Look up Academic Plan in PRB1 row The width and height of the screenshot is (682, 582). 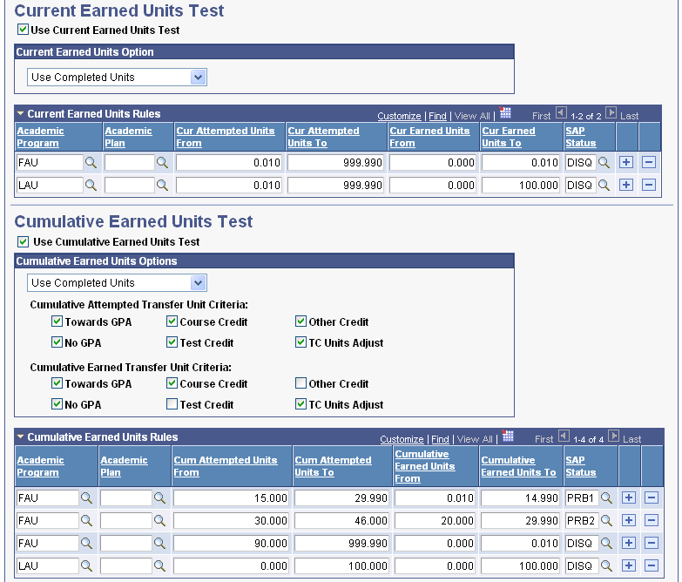pos(159,498)
